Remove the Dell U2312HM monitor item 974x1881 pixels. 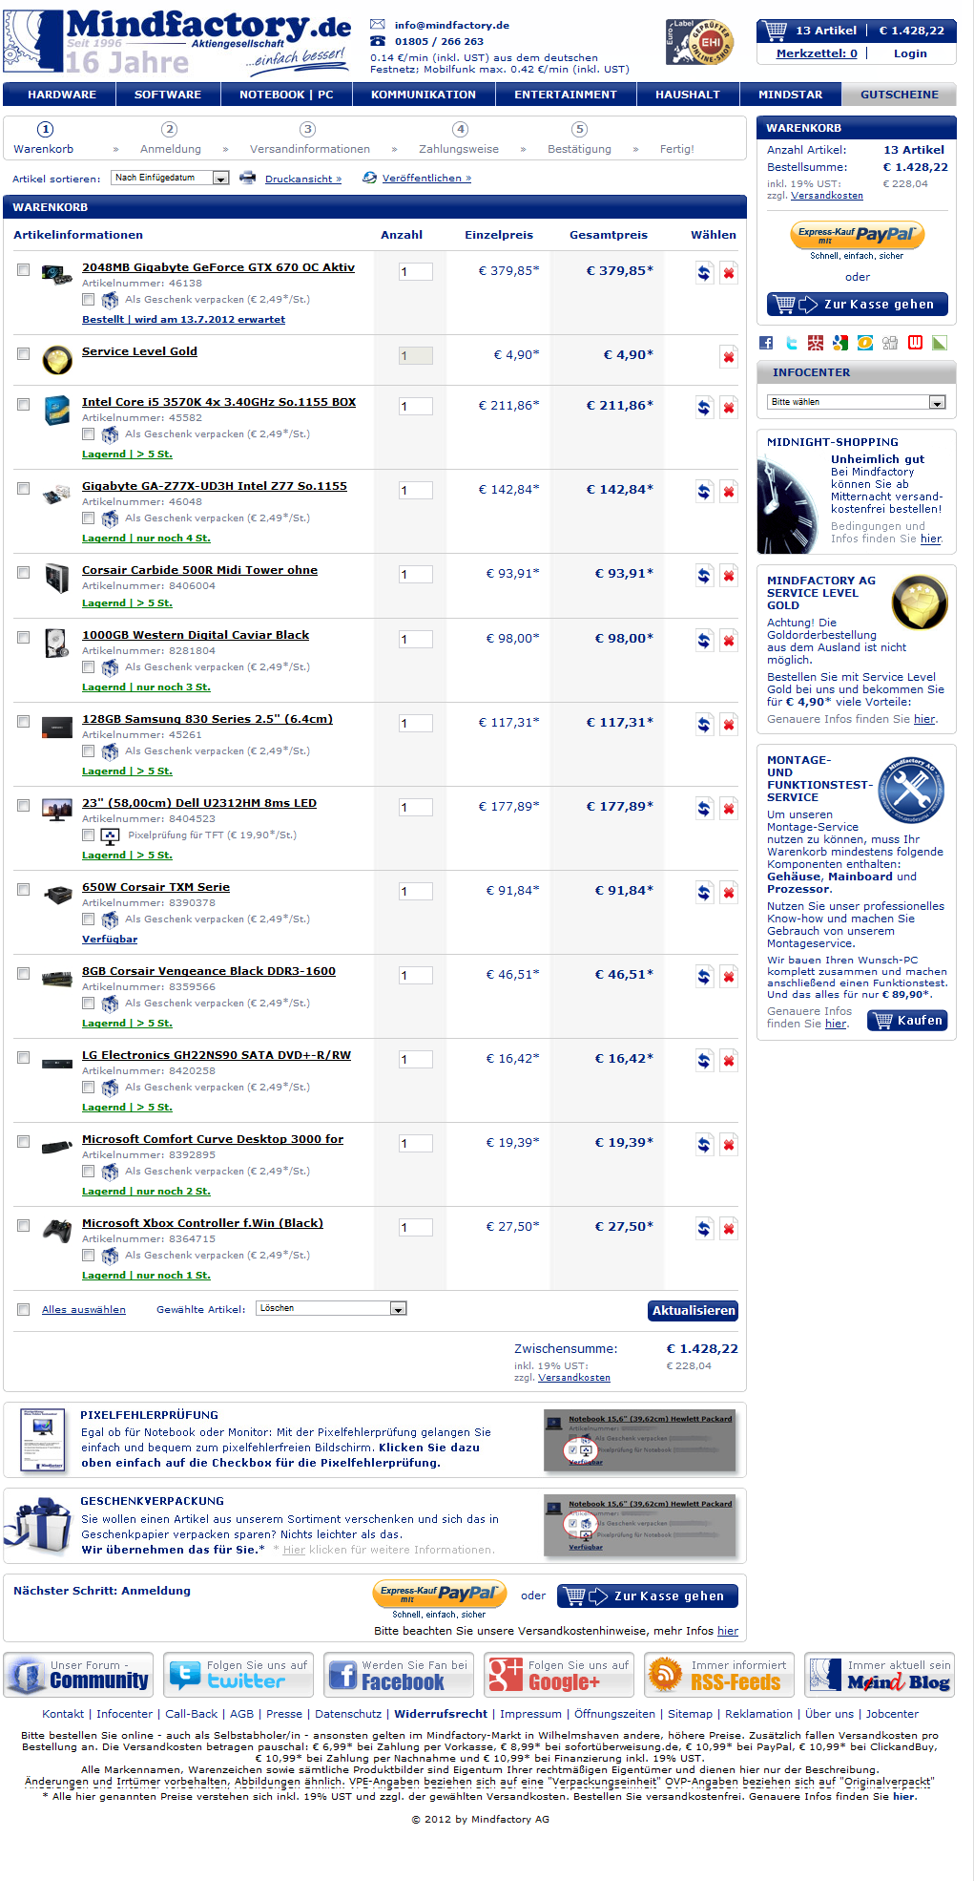(729, 809)
